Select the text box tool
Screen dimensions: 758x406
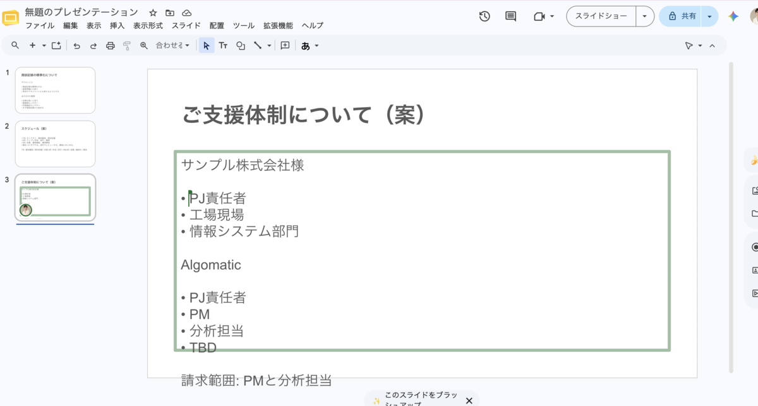(x=223, y=45)
